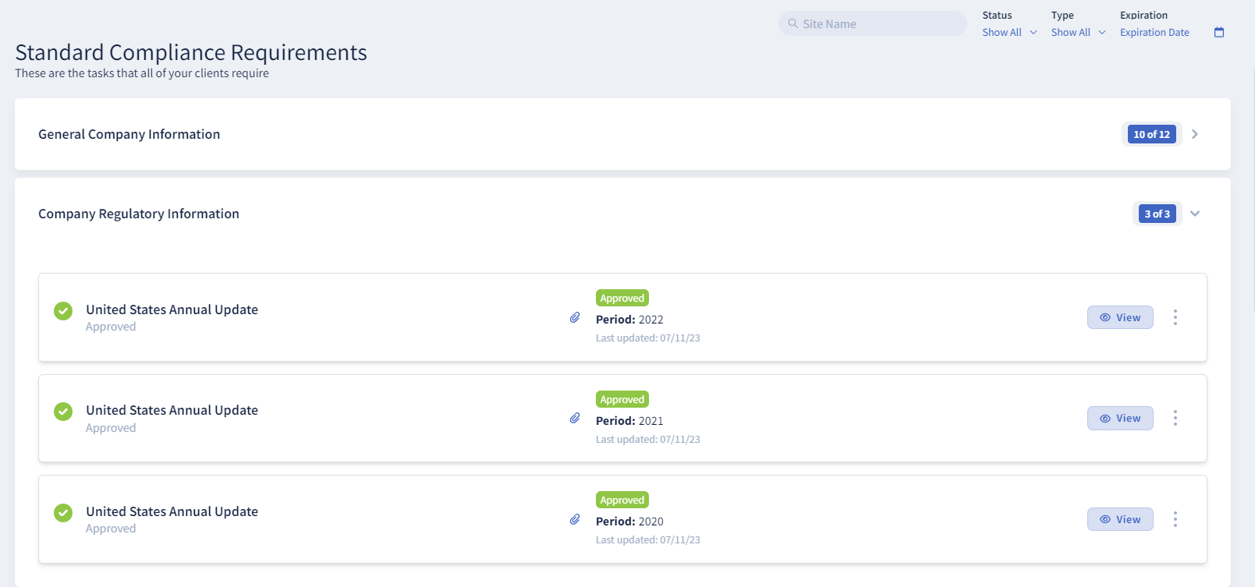This screenshot has width=1255, height=587.
Task: Click the attachment paperclip for Period 2020
Action: point(575,519)
